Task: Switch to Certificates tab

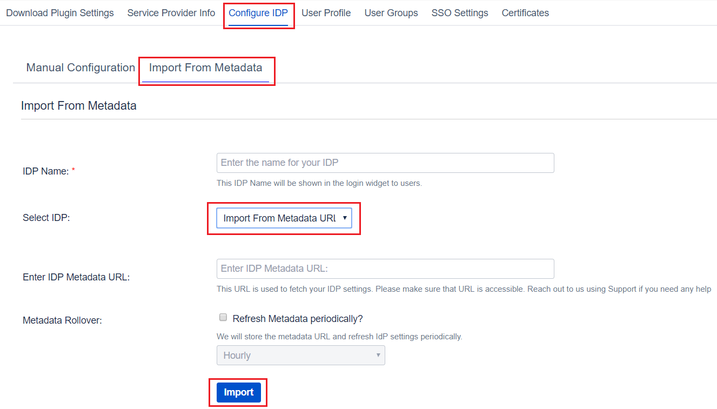Action: click(525, 13)
